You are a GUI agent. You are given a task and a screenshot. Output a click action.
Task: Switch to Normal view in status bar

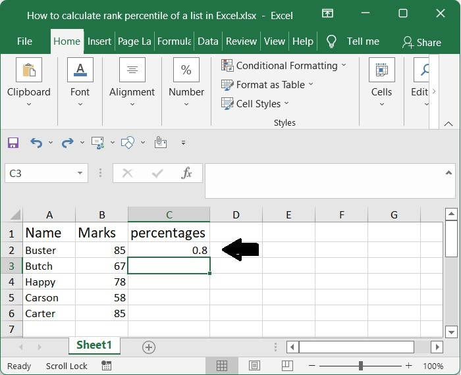[x=222, y=366]
